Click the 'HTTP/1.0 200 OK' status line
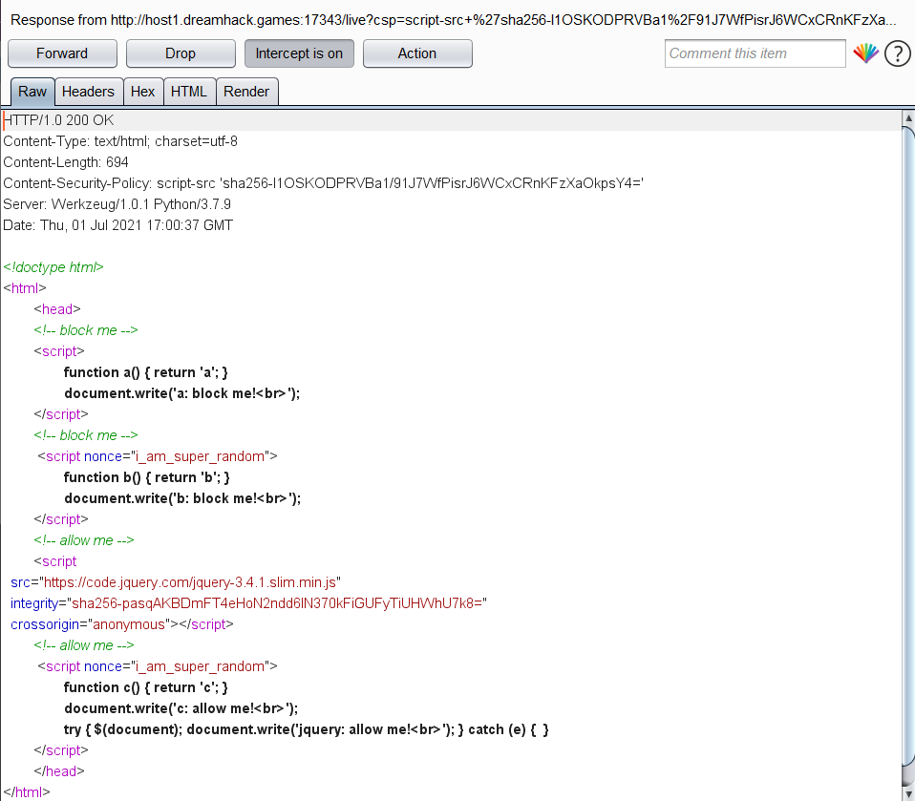Image resolution: width=915 pixels, height=801 pixels. (x=59, y=120)
